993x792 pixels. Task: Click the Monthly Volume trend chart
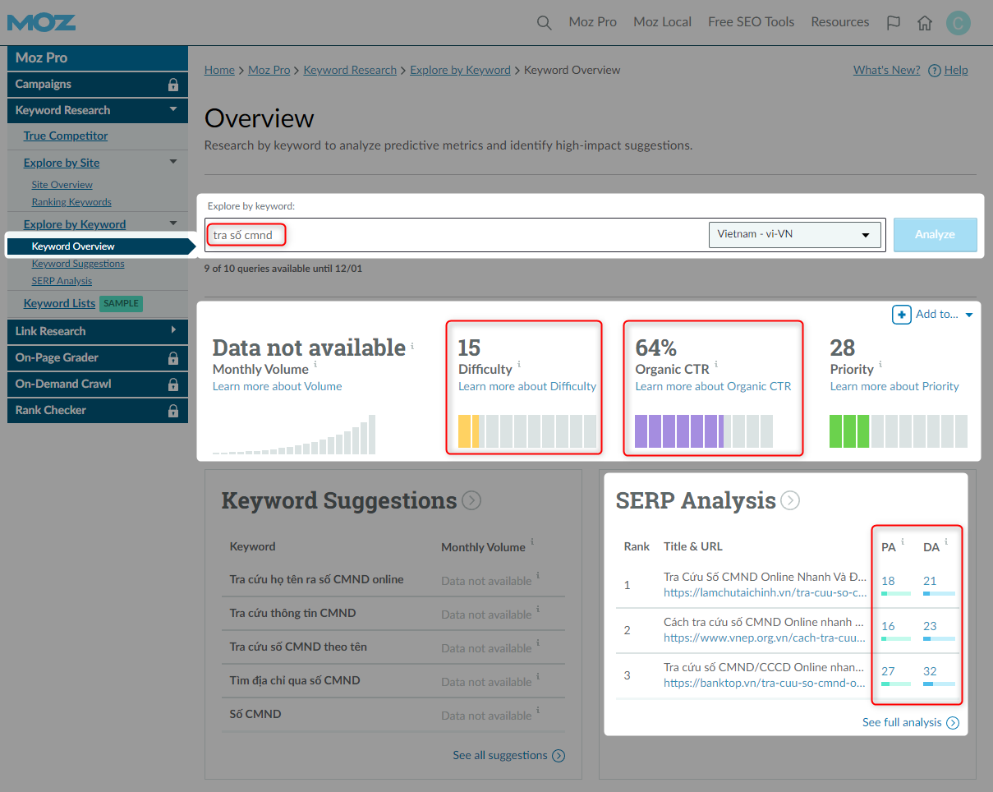(x=294, y=434)
